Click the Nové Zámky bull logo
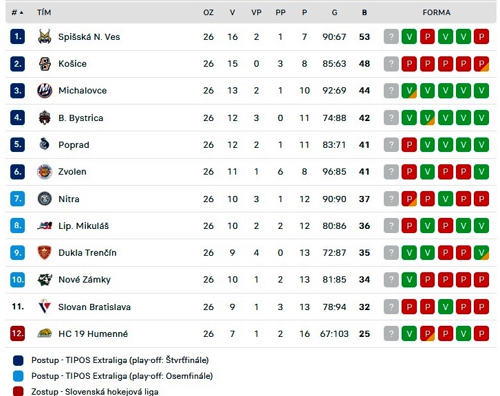Viewport: 500px width, 396px height. pos(45,280)
